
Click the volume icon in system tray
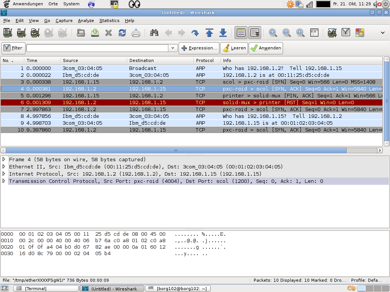click(x=377, y=4)
